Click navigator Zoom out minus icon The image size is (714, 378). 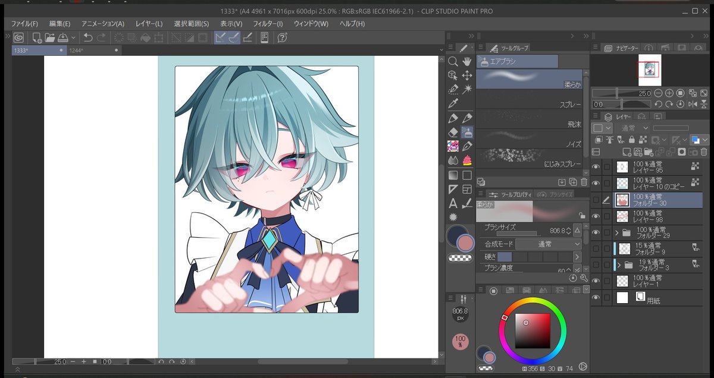(658, 93)
